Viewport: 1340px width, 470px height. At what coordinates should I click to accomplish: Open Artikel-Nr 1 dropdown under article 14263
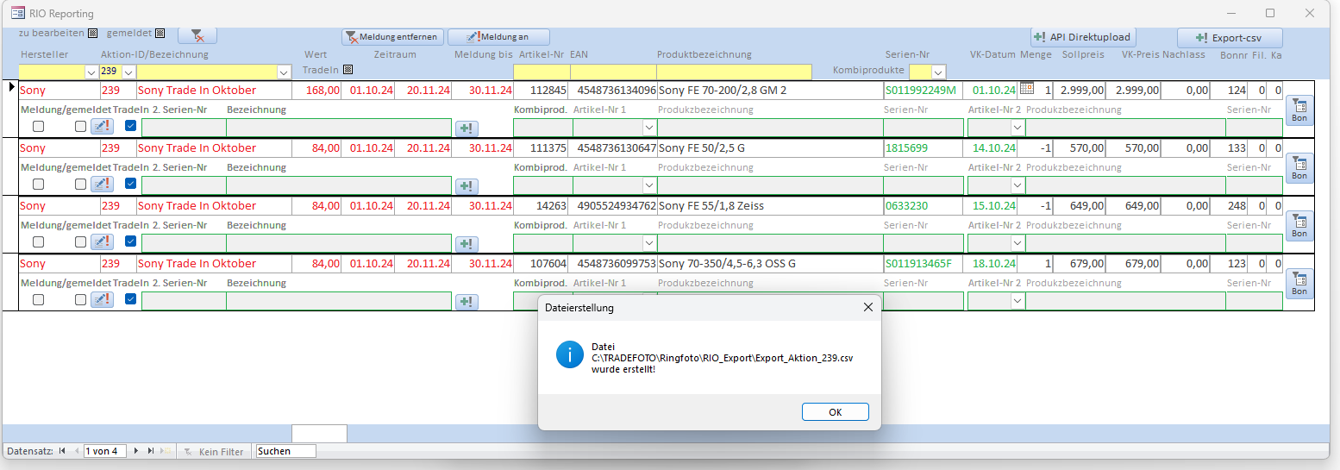point(648,243)
